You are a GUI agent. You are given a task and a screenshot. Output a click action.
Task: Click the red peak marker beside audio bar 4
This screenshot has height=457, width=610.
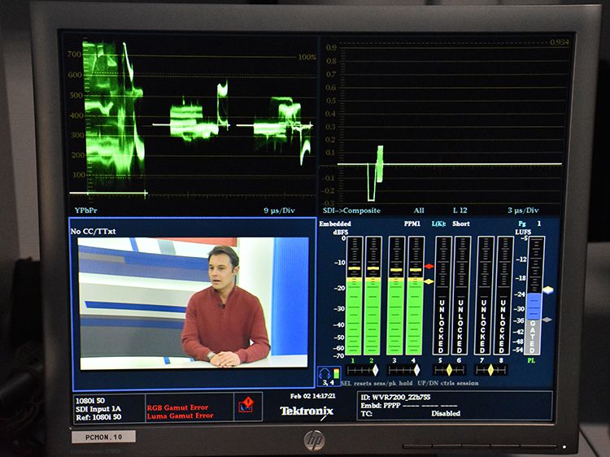(x=429, y=266)
